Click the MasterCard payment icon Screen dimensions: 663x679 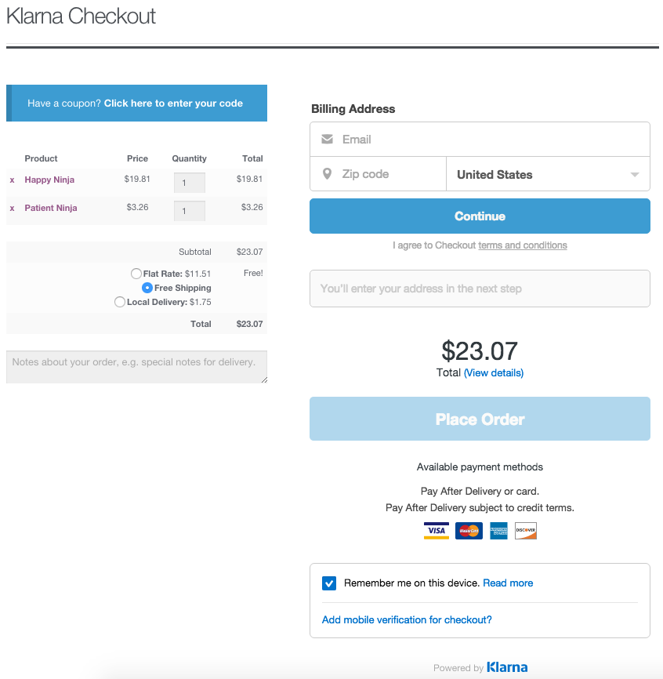(469, 531)
